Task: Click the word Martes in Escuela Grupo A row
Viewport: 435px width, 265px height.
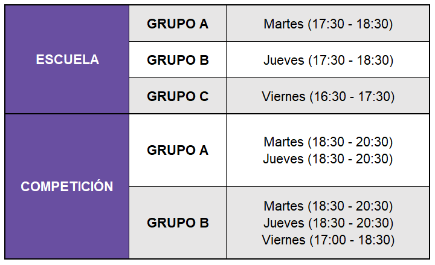Action: (283, 24)
